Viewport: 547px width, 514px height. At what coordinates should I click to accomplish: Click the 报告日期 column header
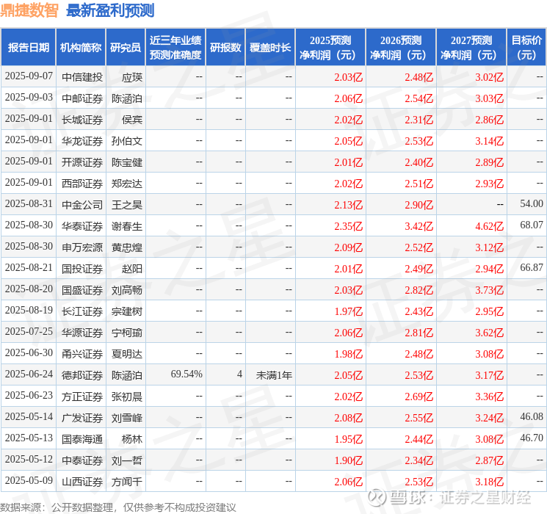tap(28, 48)
